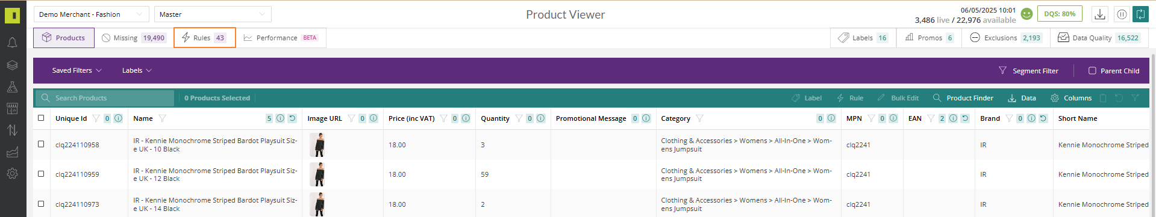Open notifications bell in sidebar
This screenshot has width=1156, height=217.
click(12, 43)
